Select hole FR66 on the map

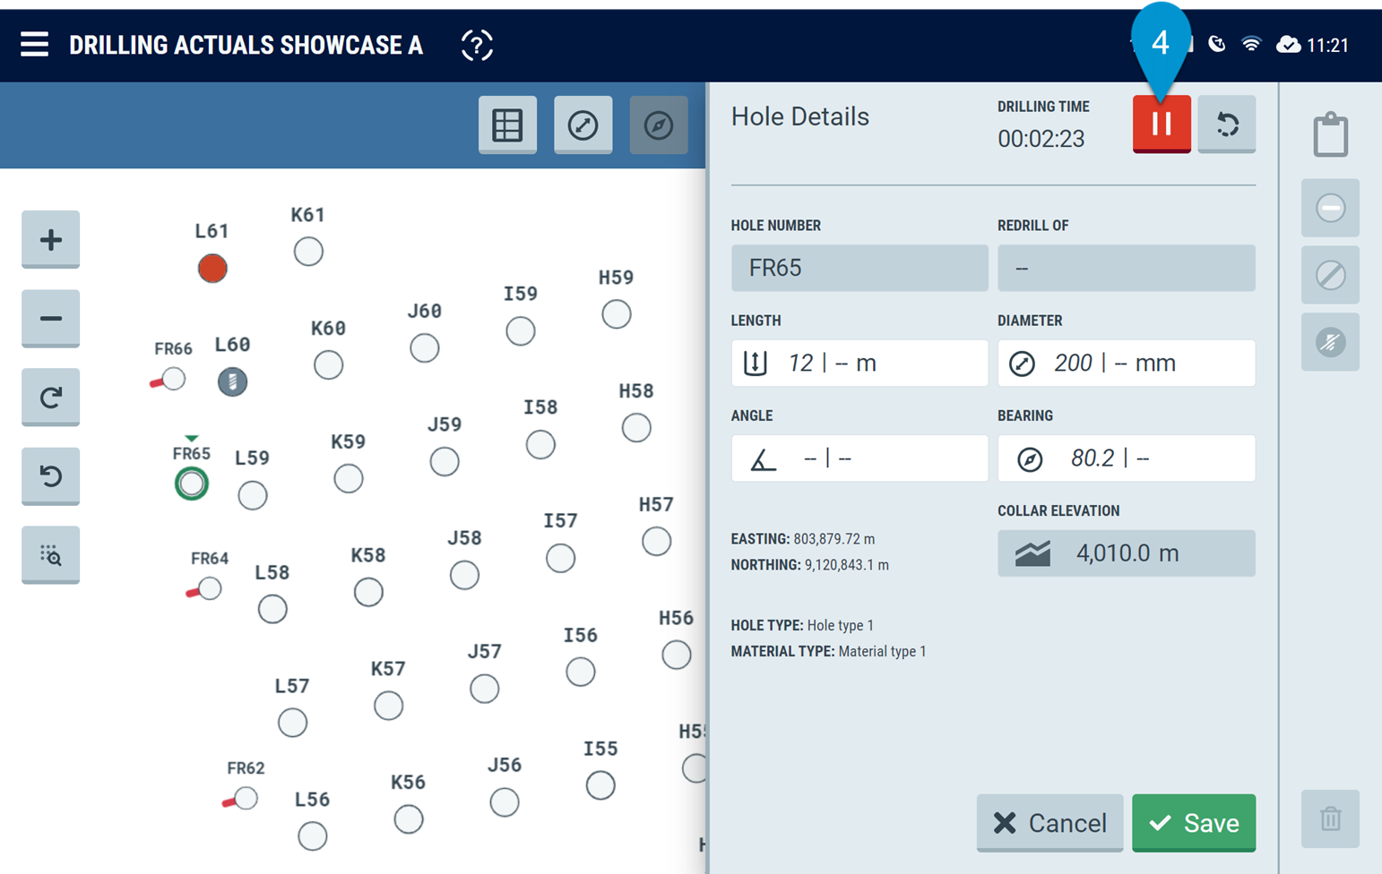pos(174,379)
